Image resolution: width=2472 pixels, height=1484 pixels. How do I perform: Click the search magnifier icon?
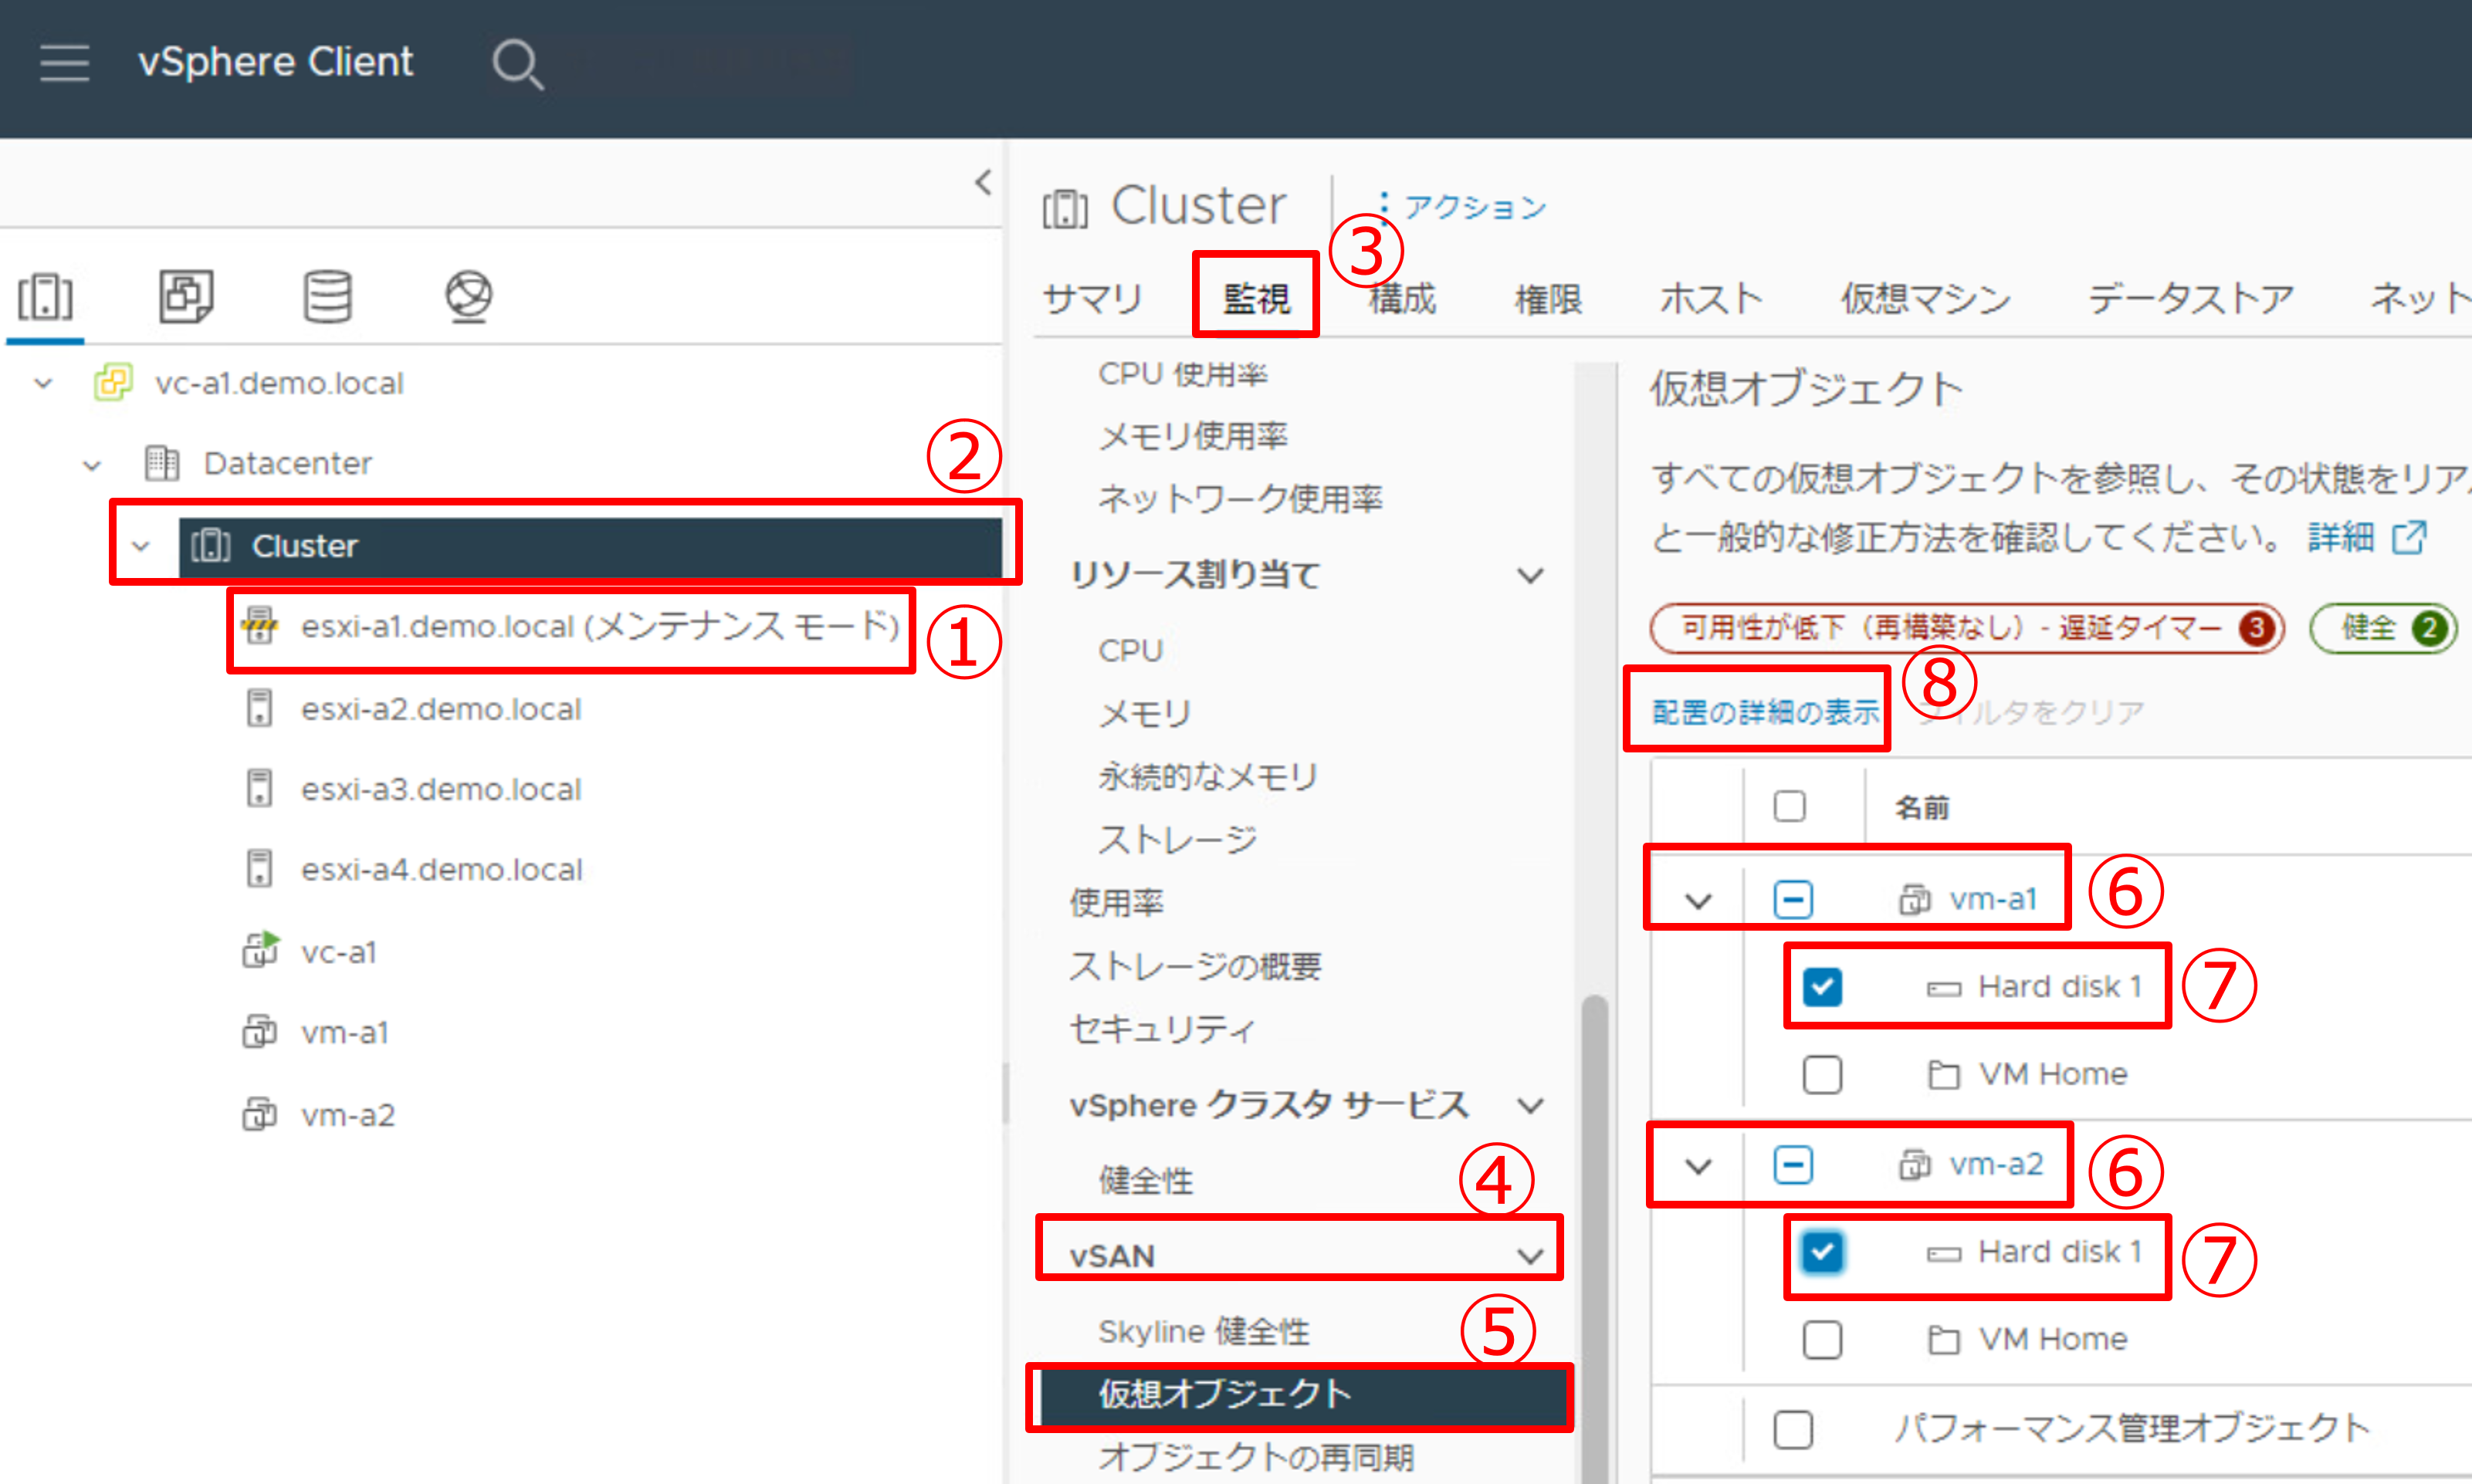click(518, 64)
